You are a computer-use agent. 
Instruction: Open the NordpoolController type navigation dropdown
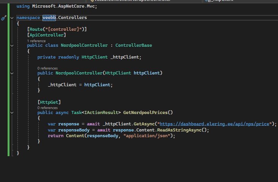click(129, 1)
